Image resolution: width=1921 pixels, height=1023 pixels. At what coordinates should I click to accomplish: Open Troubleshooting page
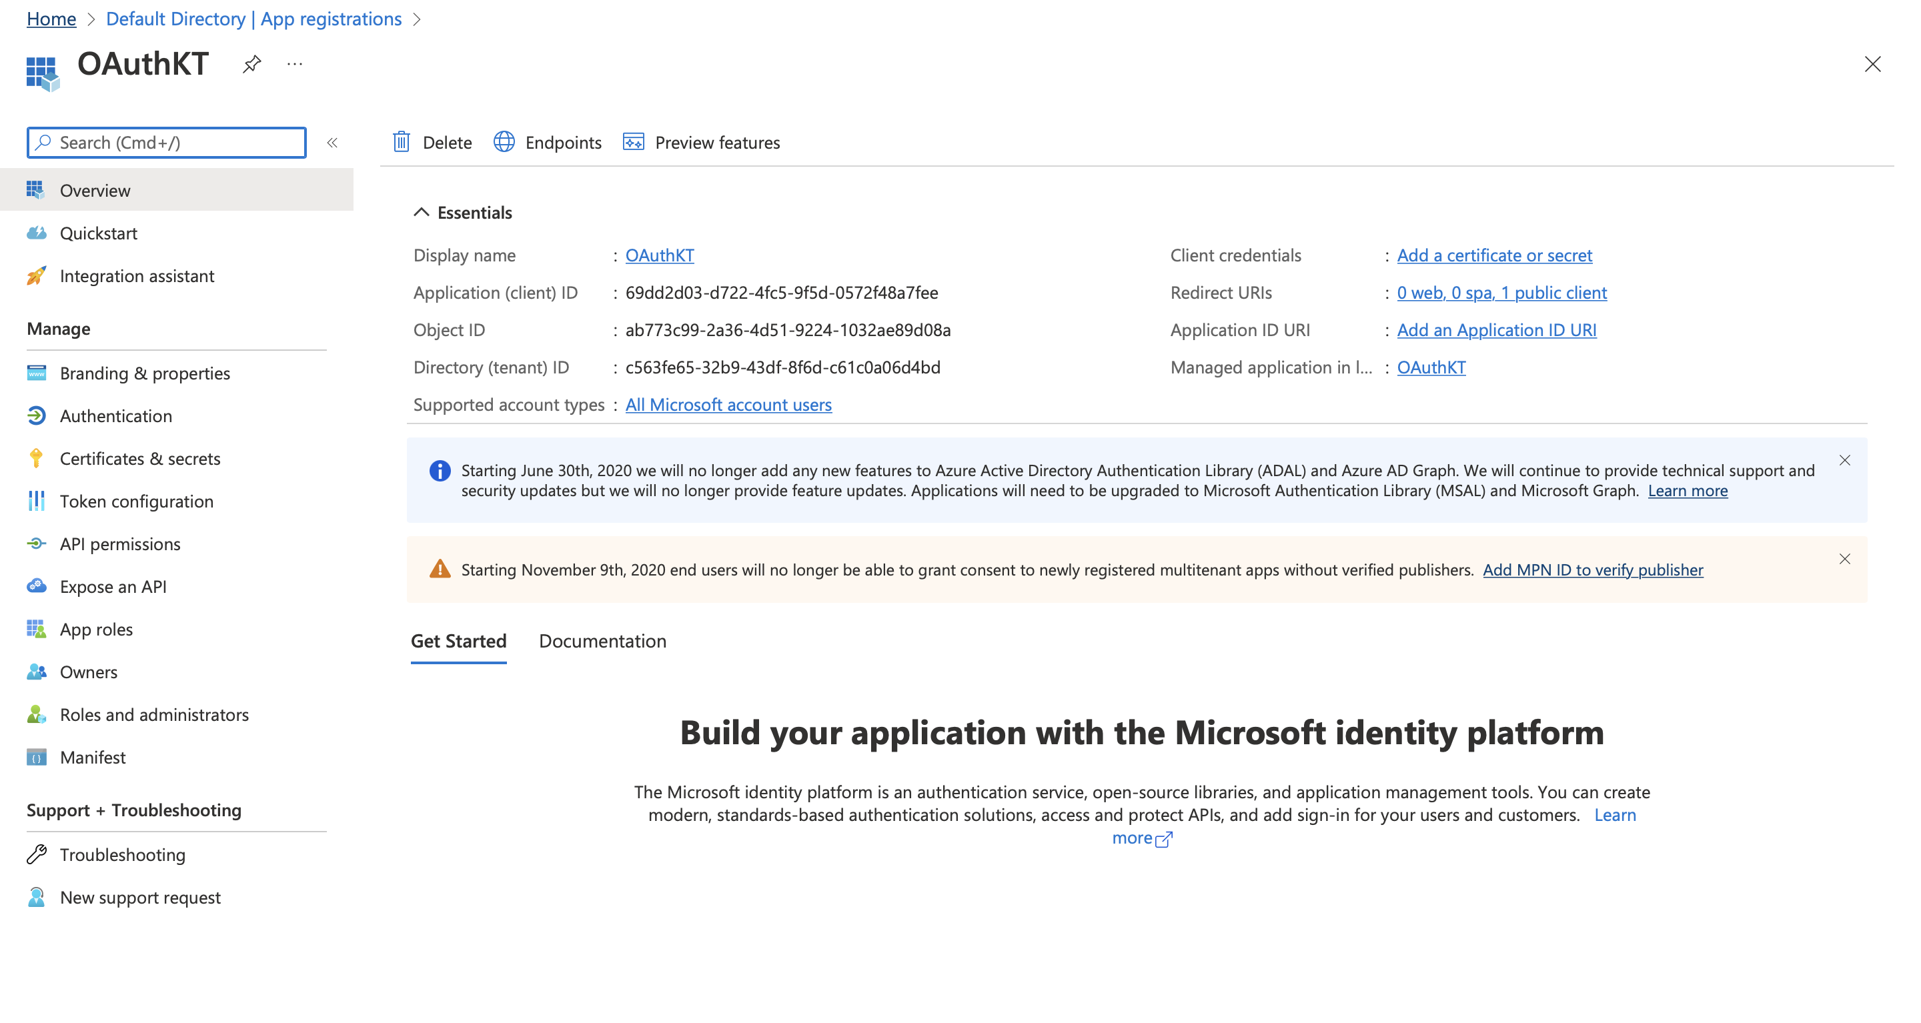[x=177, y=854]
